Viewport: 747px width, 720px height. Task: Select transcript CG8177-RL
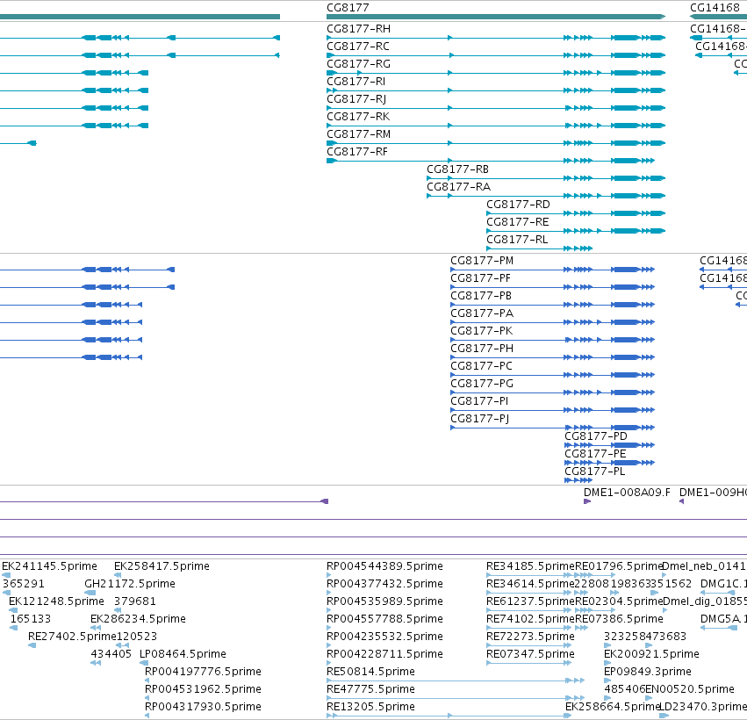pyautogui.click(x=517, y=240)
